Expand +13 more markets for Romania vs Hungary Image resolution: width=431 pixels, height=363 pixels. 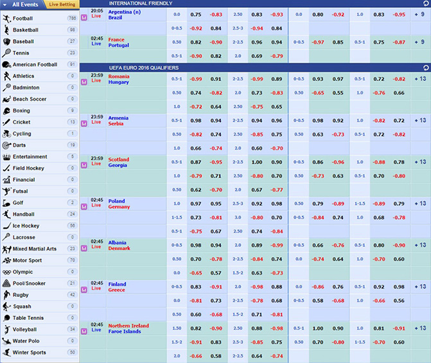pyautogui.click(x=420, y=79)
